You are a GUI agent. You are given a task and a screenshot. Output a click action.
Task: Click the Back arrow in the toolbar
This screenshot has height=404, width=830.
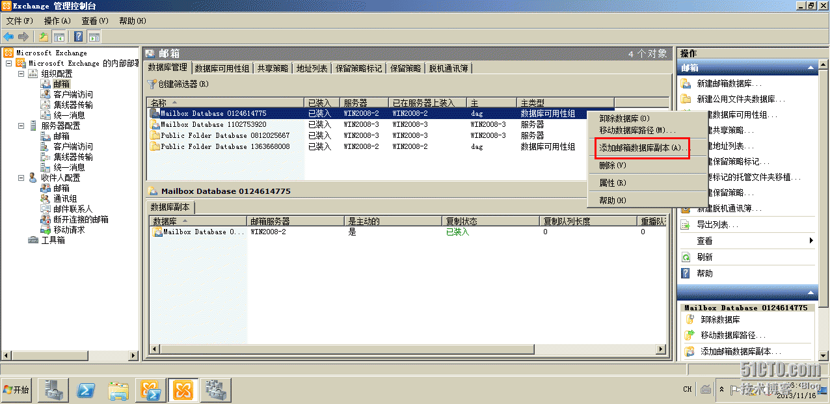[8, 36]
